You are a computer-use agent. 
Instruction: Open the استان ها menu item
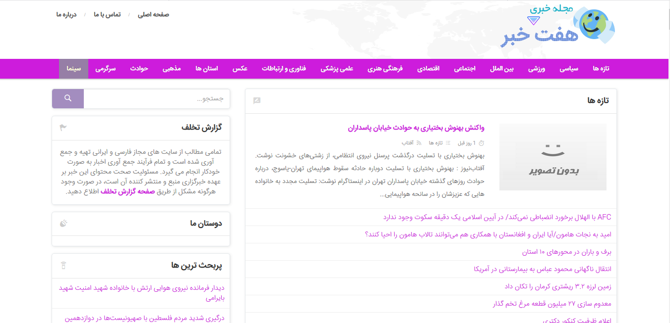tap(207, 69)
